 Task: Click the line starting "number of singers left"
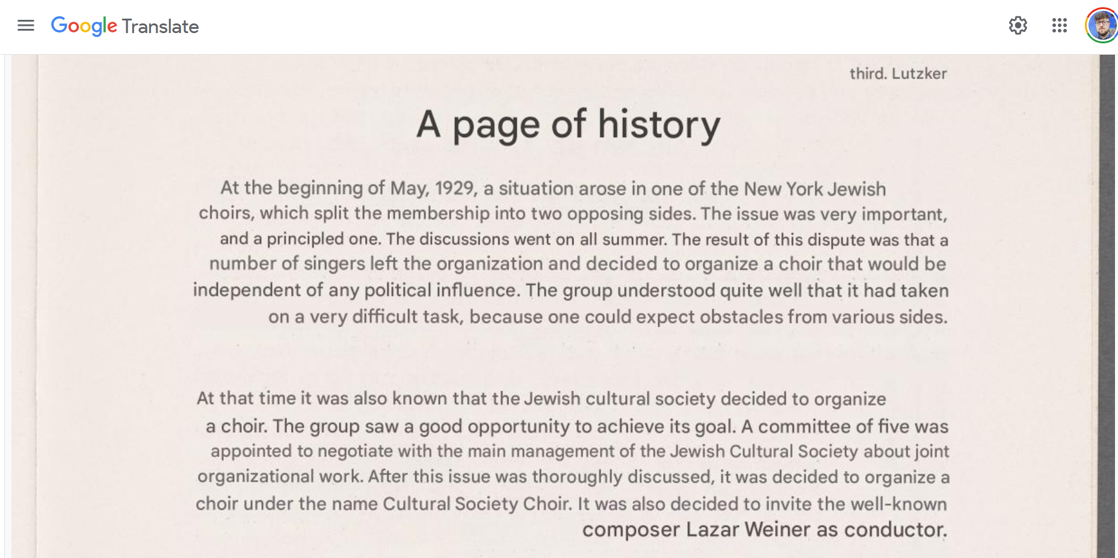[578, 264]
